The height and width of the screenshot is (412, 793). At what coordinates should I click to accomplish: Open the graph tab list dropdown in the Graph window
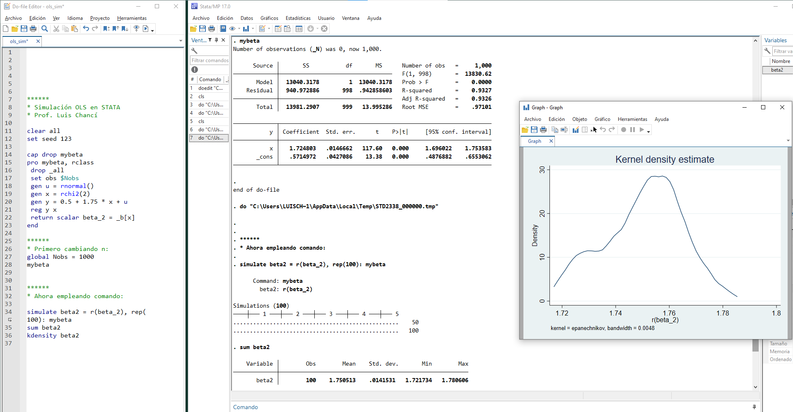[x=788, y=141]
